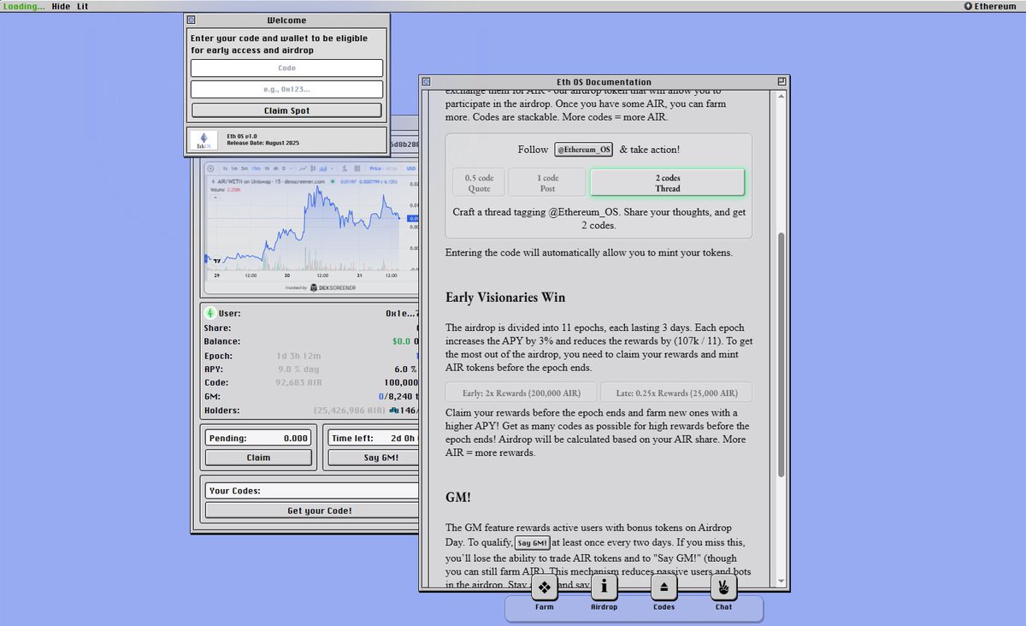Click Eth OS Documentation window close box
This screenshot has width=1026, height=626.
(x=426, y=82)
